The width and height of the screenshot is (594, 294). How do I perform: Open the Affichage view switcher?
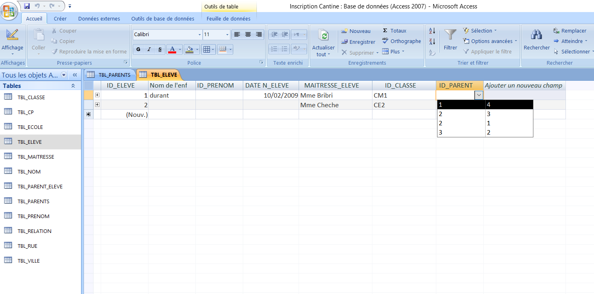12,42
